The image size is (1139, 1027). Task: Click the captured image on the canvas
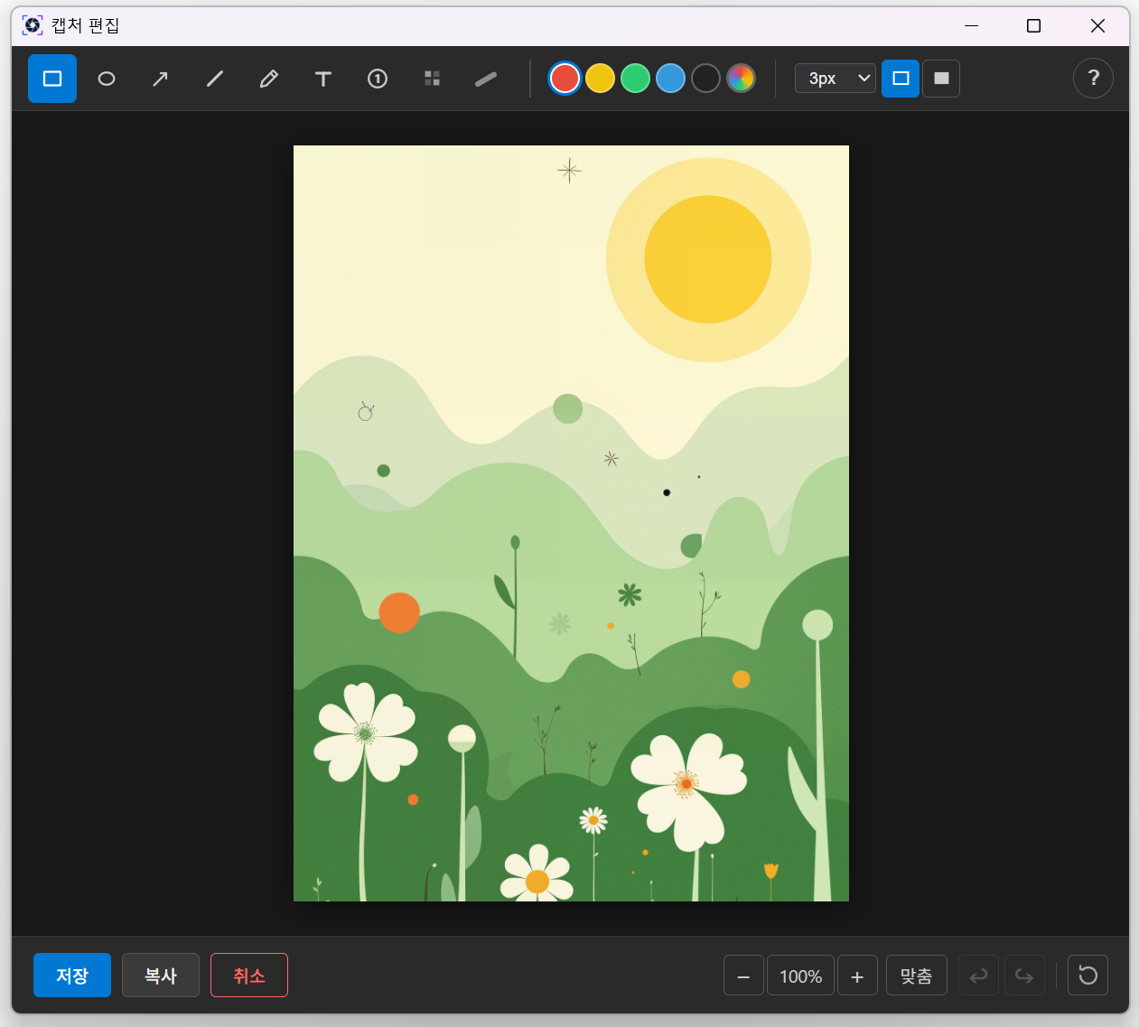571,523
